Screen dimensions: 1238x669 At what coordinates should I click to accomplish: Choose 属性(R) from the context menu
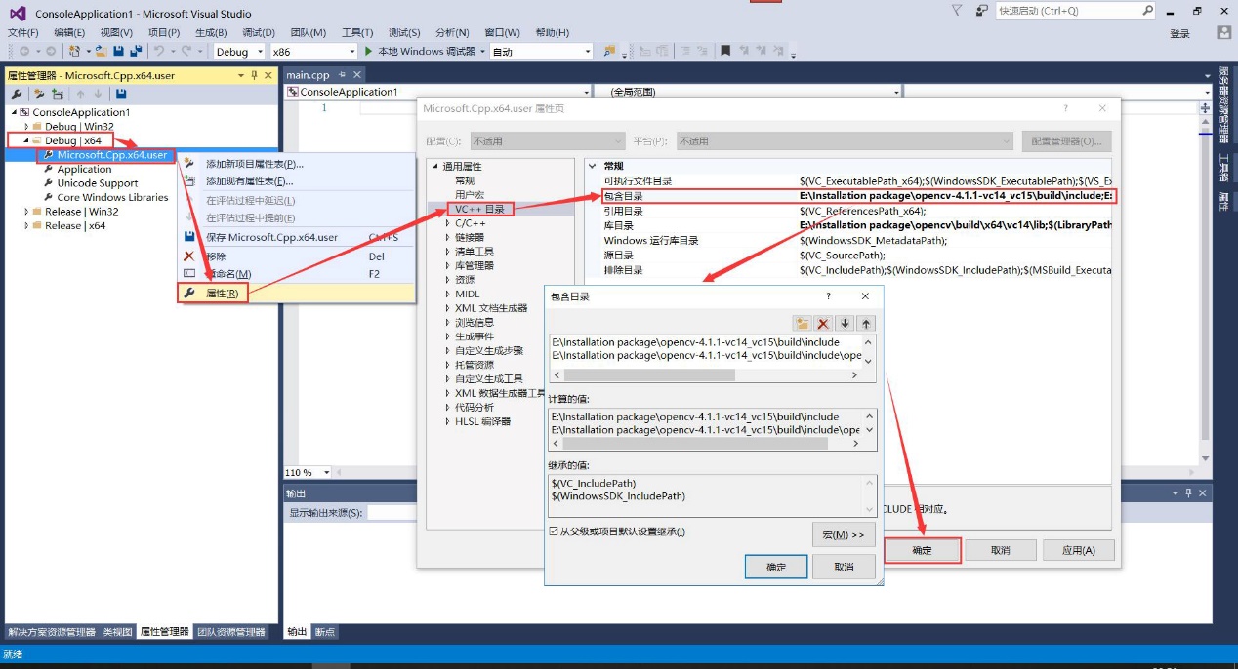coord(222,293)
